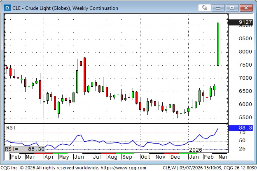The height and width of the screenshot is (171, 257).
Task: Click the 9127 current price marker
Action: pyautogui.click(x=246, y=23)
